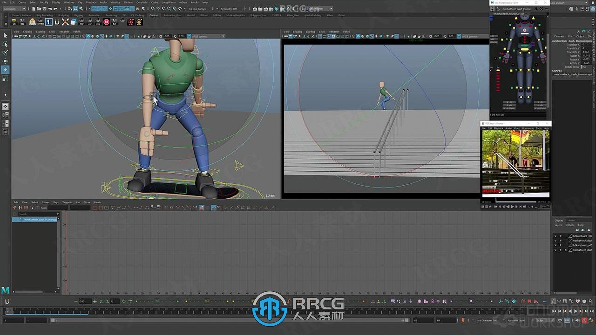Viewport: 596px width, 335px height.
Task: Click mechaMech_flourish_v1_01 tab in MG-Picker
Action: point(509,13)
